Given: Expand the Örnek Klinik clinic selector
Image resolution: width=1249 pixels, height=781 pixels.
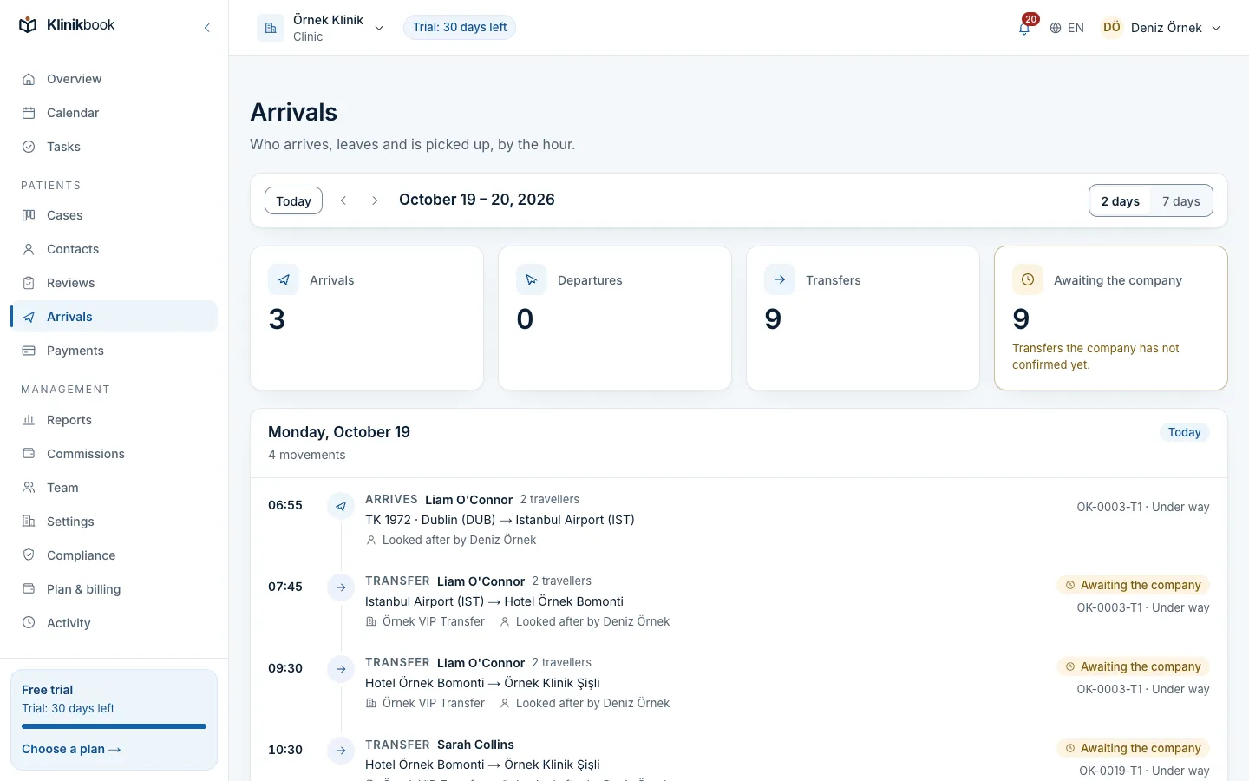Looking at the screenshot, I should click(322, 28).
